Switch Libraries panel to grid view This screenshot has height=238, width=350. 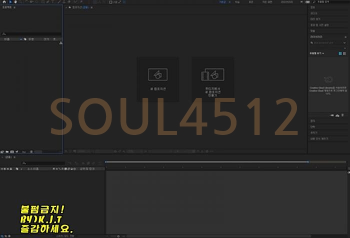click(340, 53)
